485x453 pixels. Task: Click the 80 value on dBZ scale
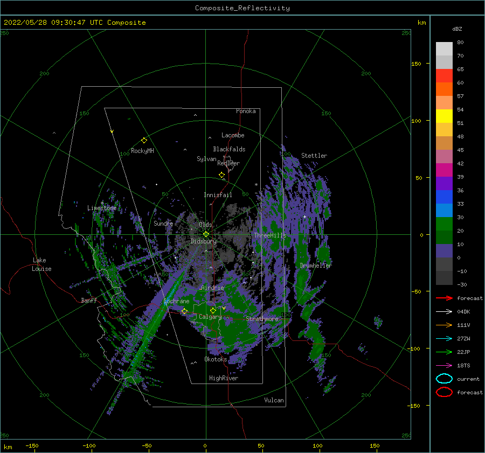[460, 43]
